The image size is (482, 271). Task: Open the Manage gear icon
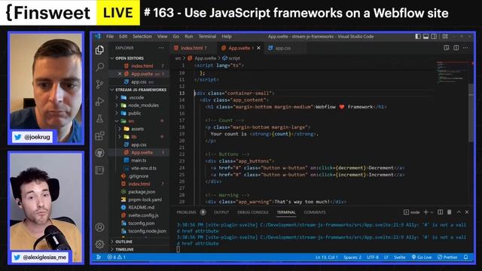99,244
